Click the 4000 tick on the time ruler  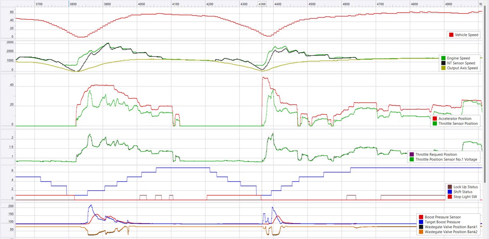point(142,4)
